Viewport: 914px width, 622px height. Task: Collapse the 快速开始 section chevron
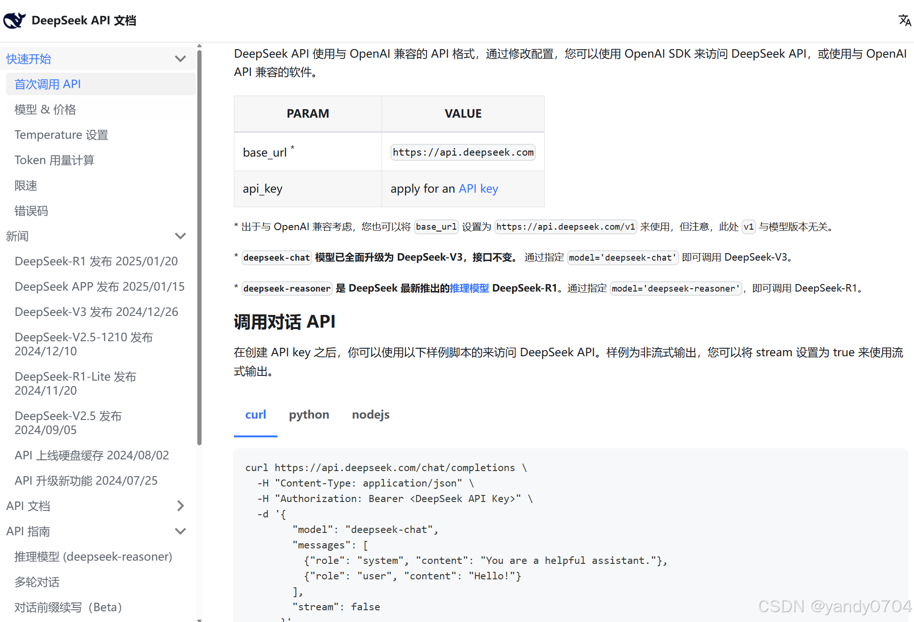tap(180, 59)
